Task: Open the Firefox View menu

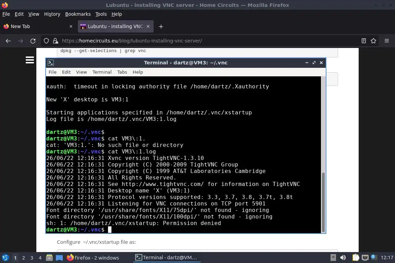Action: (x=34, y=14)
